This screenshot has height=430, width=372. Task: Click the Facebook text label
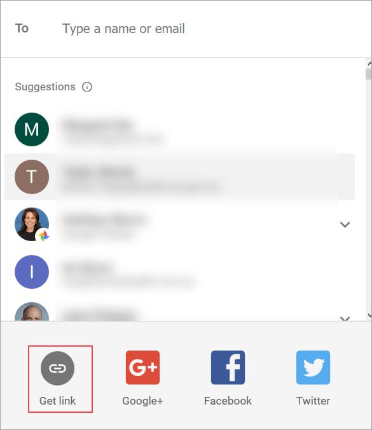point(228,401)
